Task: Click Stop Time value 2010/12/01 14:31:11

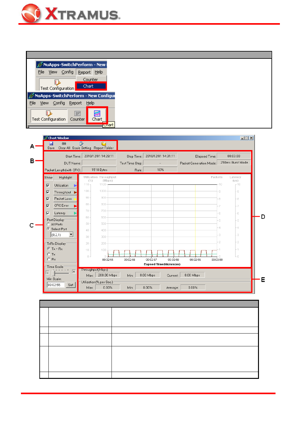Action: pyautogui.click(x=160, y=156)
